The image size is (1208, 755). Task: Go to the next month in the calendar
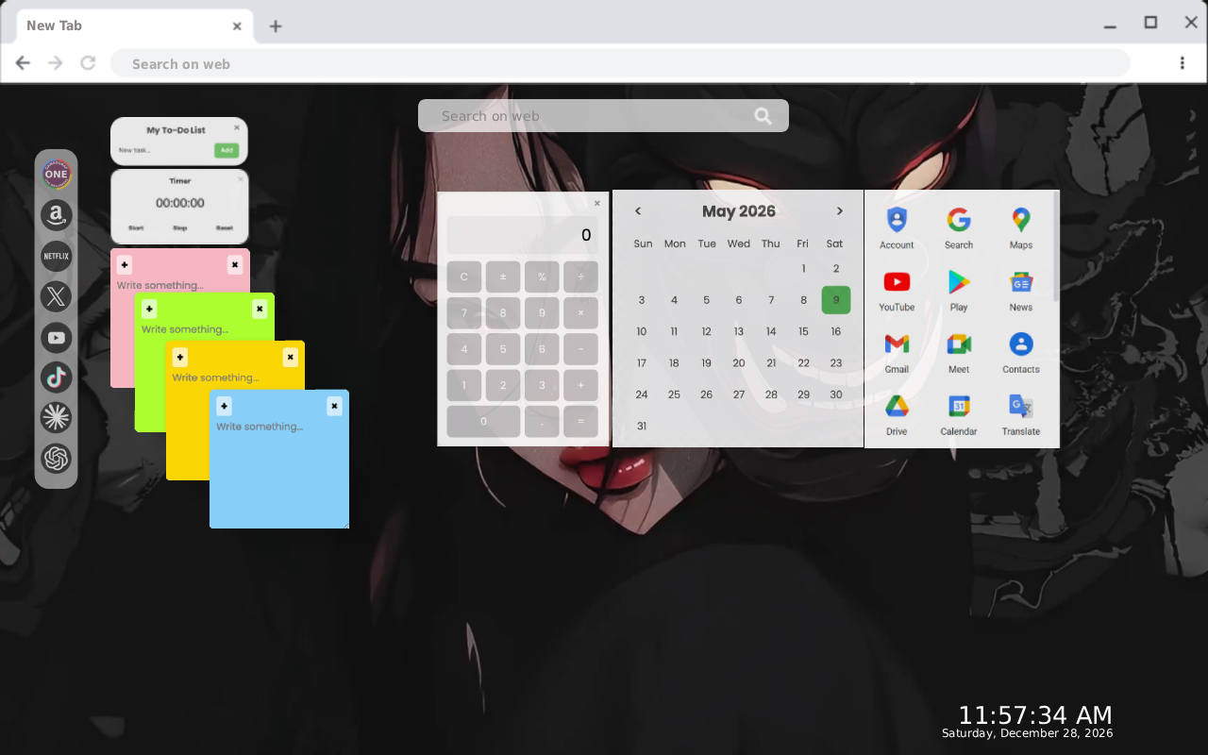(840, 211)
